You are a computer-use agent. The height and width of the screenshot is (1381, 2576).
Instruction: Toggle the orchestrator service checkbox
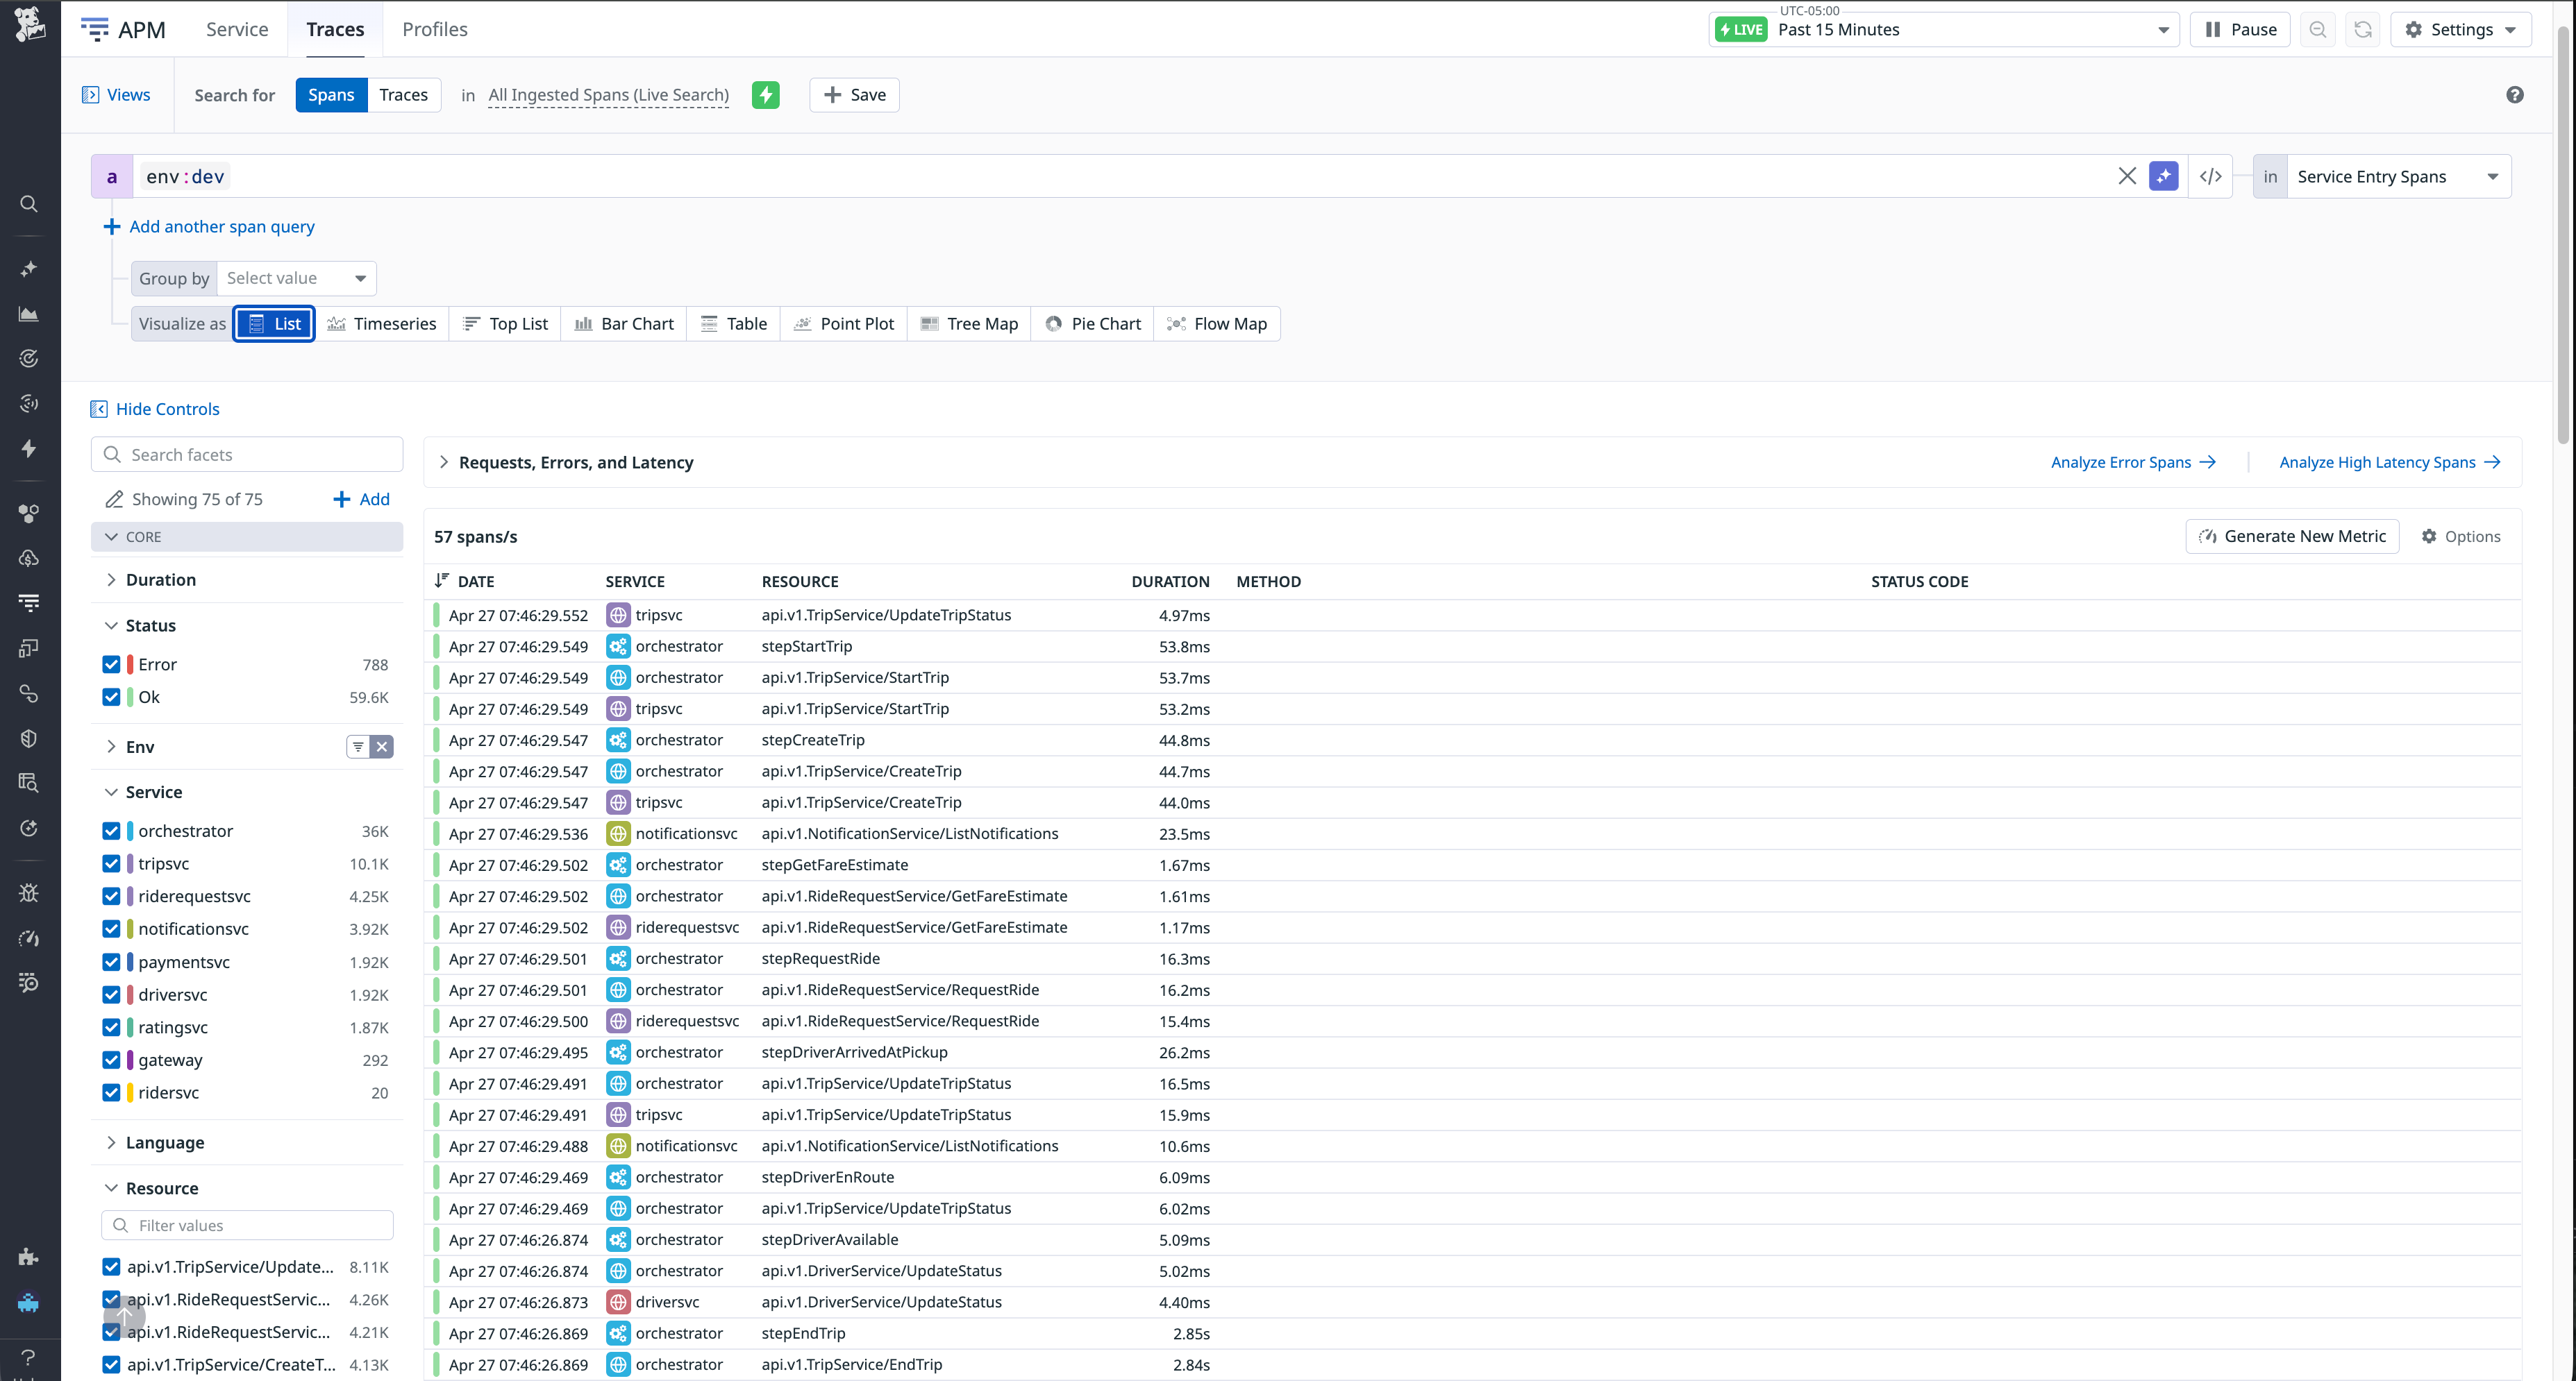pos(111,831)
